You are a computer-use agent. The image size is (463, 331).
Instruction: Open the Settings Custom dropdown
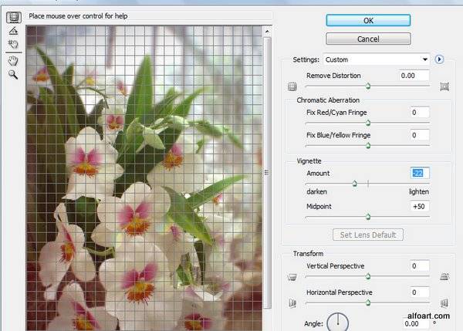coord(377,59)
